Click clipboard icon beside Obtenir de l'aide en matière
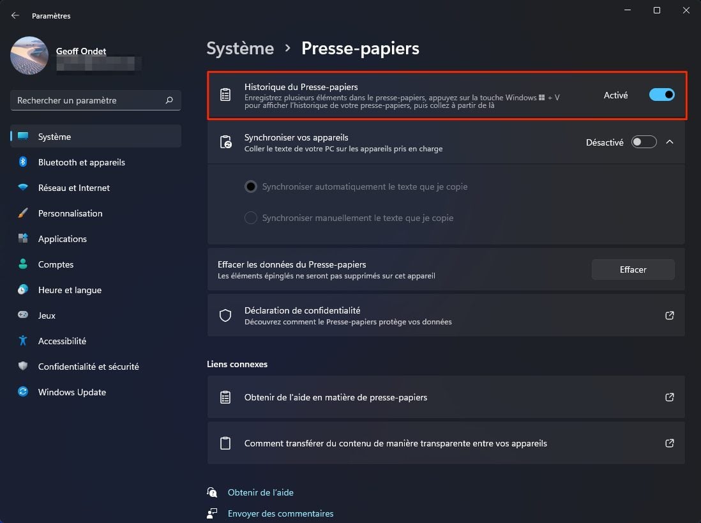Viewport: 701px width, 523px height. click(225, 397)
